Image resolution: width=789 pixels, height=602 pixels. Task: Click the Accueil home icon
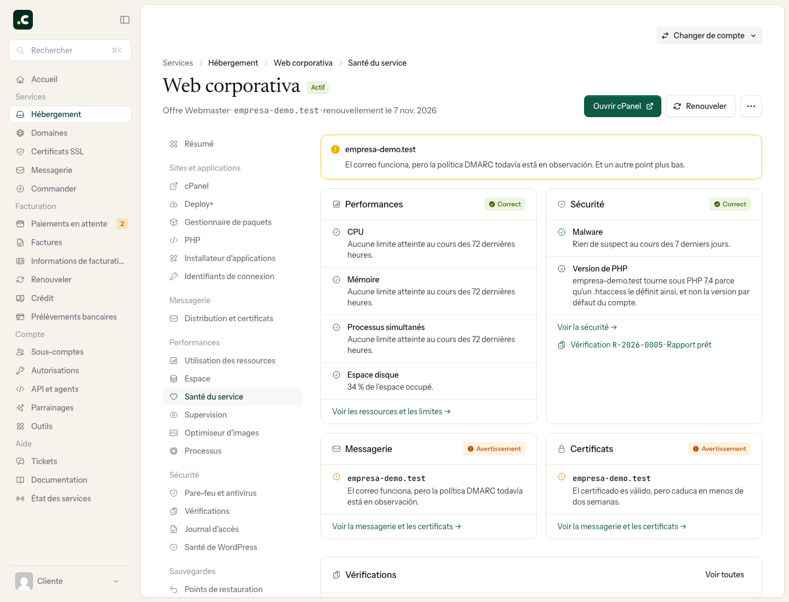(20, 79)
